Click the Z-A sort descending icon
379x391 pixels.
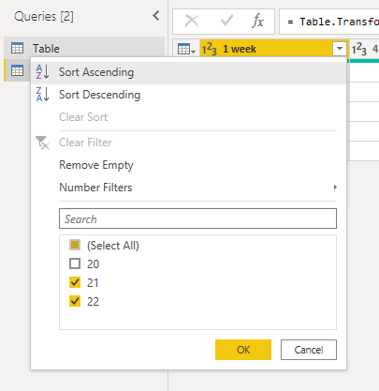tap(42, 95)
